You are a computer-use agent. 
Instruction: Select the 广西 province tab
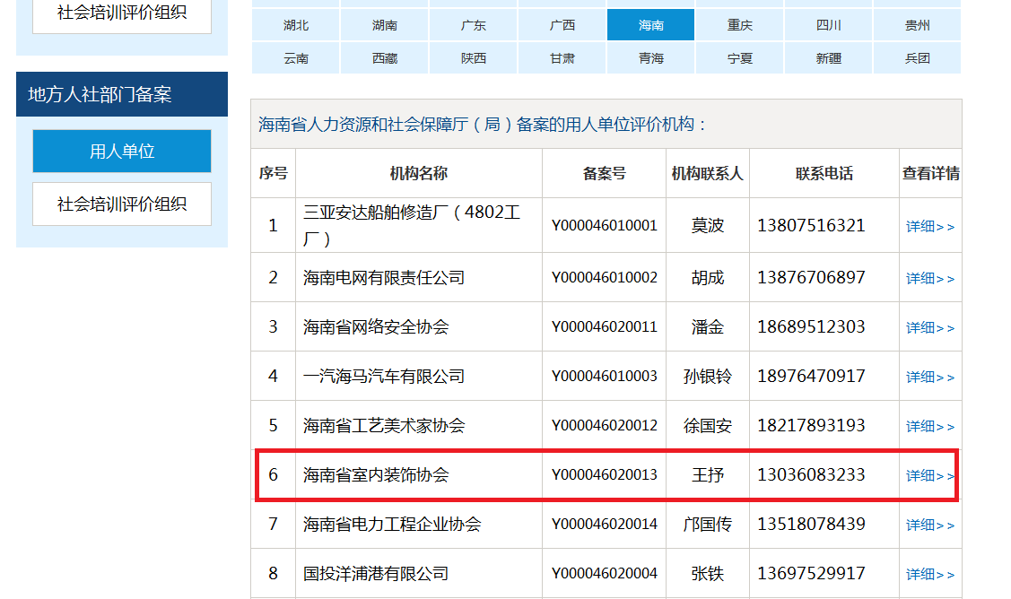point(562,25)
